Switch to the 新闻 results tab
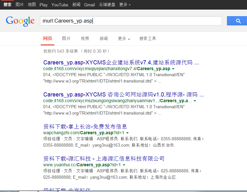This screenshot has width=247, height=192. 104,38
